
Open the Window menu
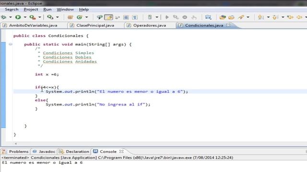point(65,10)
